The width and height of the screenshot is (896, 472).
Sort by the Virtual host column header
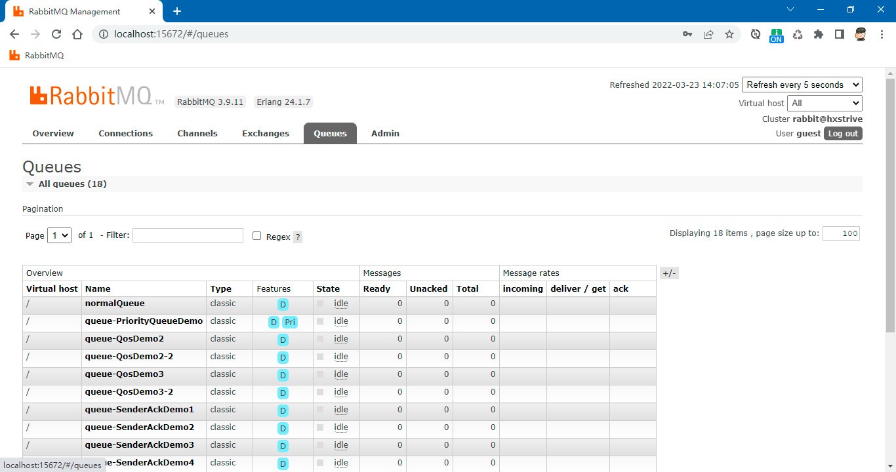click(52, 289)
